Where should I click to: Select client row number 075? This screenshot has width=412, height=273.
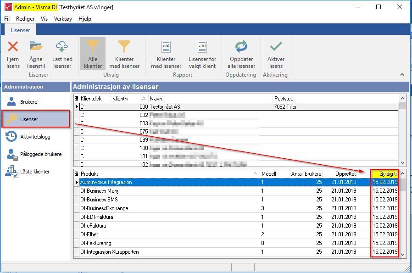pos(239,131)
